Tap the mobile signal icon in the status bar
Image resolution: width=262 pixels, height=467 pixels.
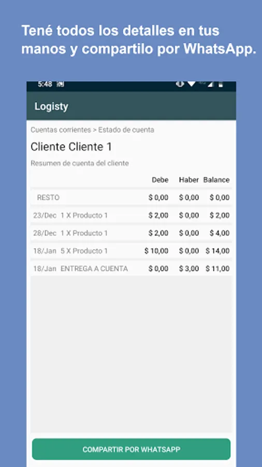click(x=210, y=85)
